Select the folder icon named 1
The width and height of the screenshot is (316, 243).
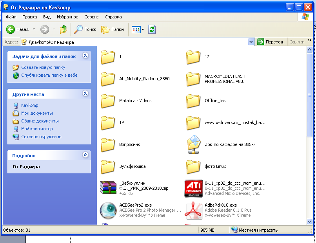point(108,57)
